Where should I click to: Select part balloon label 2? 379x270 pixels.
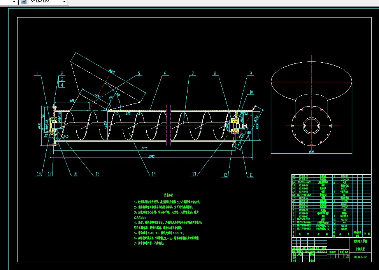(62, 74)
